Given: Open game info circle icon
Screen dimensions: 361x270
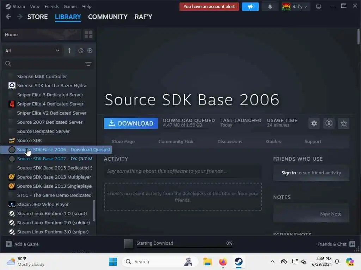Looking at the screenshot, I should tap(329, 123).
